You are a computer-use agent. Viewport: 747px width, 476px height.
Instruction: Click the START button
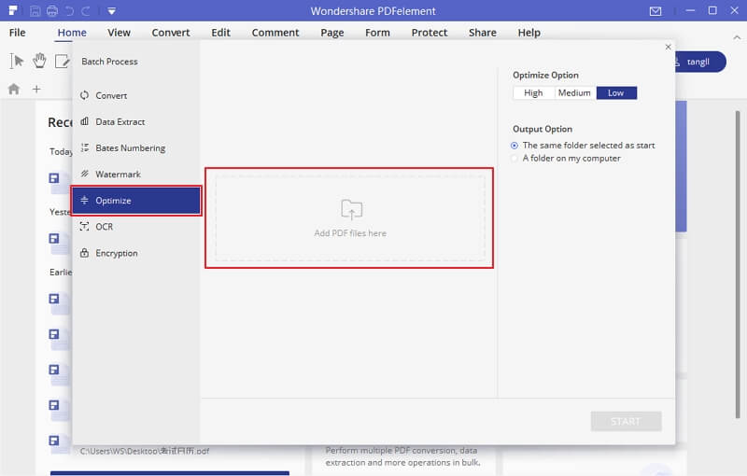(626, 421)
